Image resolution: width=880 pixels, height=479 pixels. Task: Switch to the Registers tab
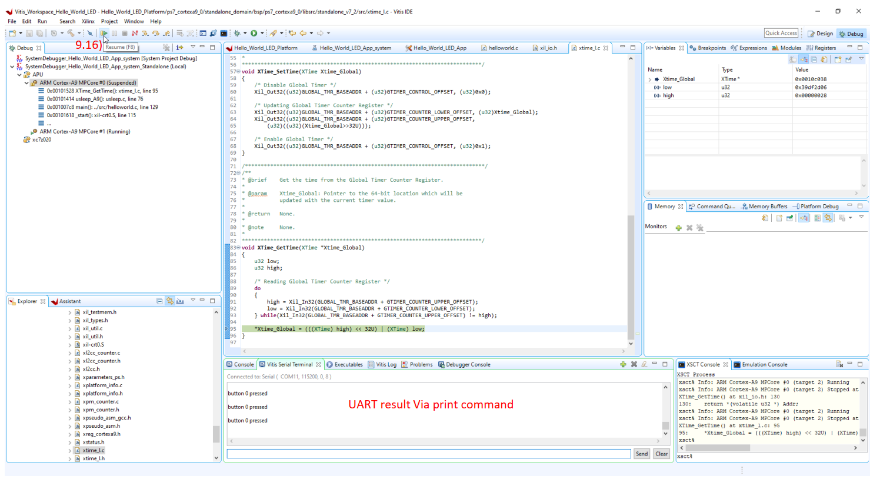[x=821, y=48]
